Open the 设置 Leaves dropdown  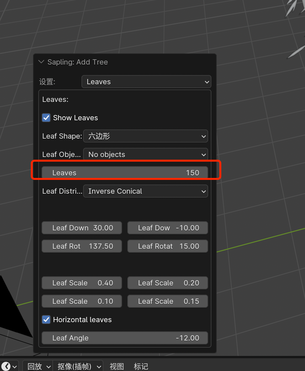[x=146, y=82]
